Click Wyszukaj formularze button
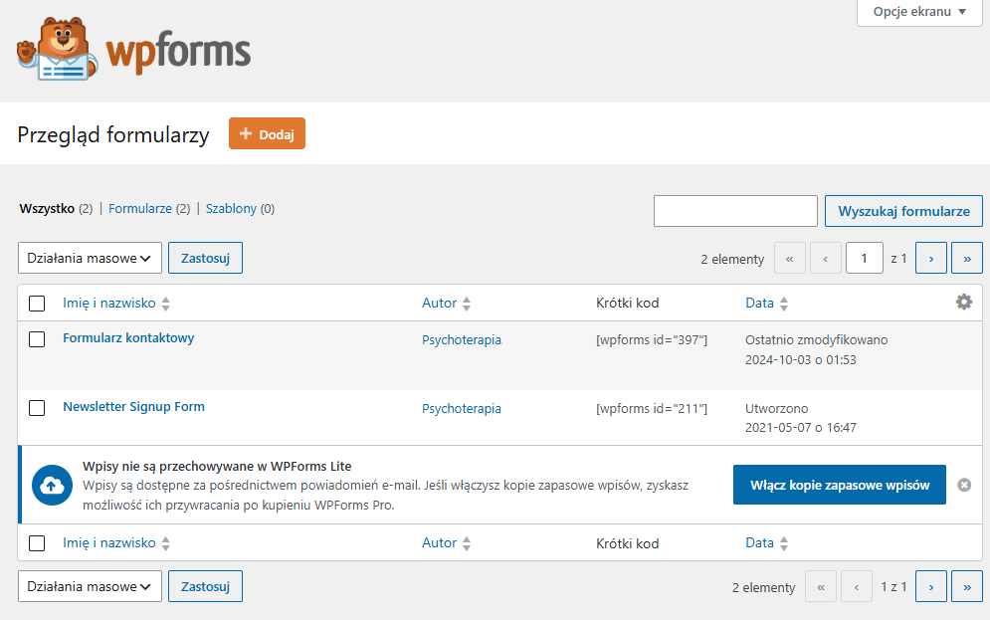 point(903,211)
